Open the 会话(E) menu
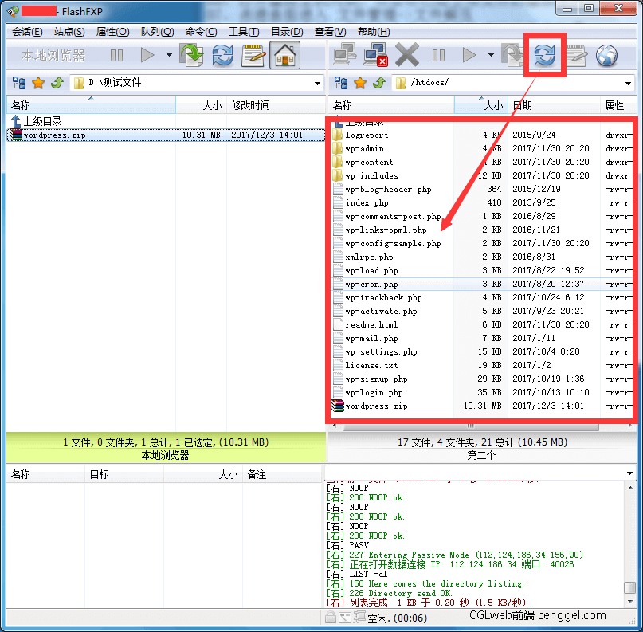The width and height of the screenshot is (643, 632). point(27,32)
